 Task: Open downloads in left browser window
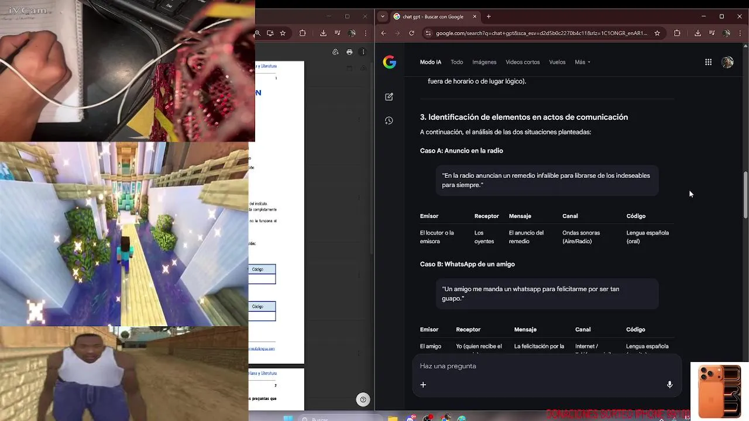[324, 33]
